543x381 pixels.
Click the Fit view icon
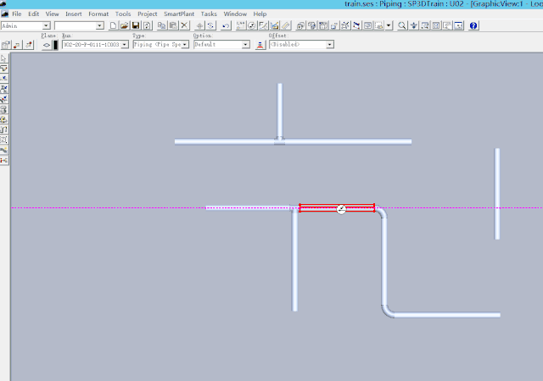(436, 25)
